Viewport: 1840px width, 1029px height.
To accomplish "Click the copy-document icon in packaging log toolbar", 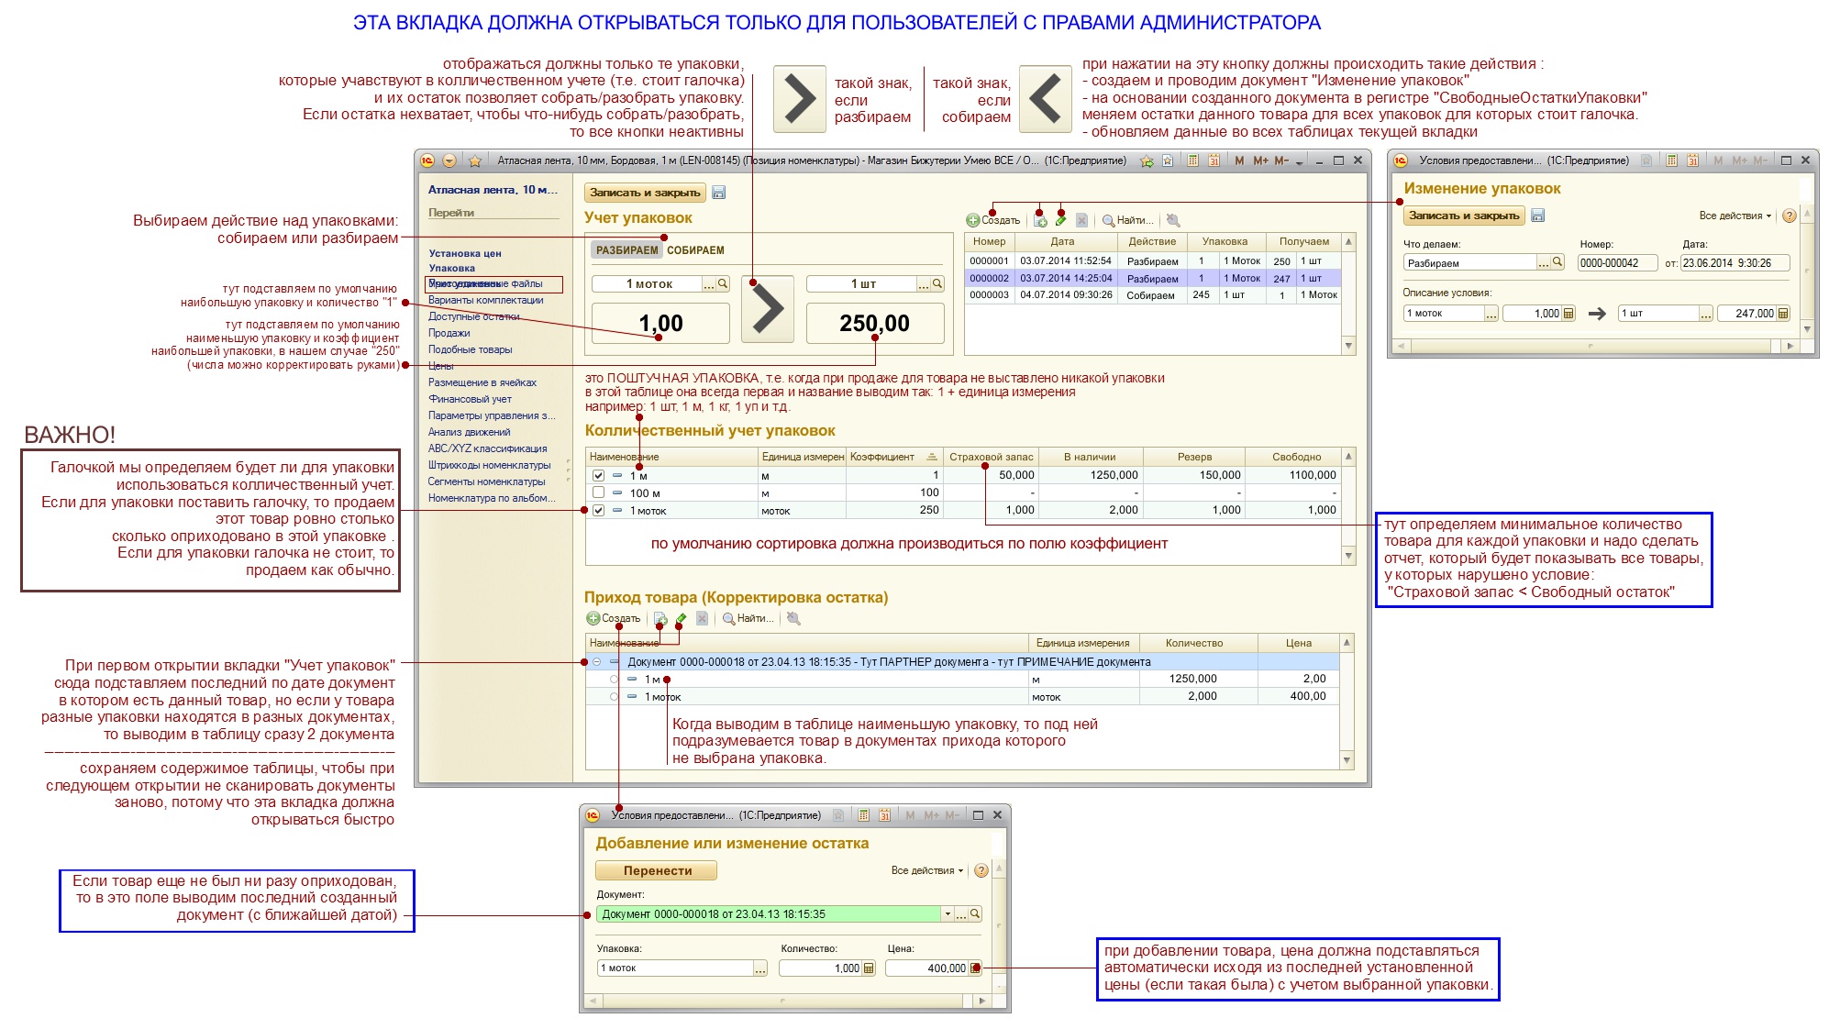I will click(1040, 220).
